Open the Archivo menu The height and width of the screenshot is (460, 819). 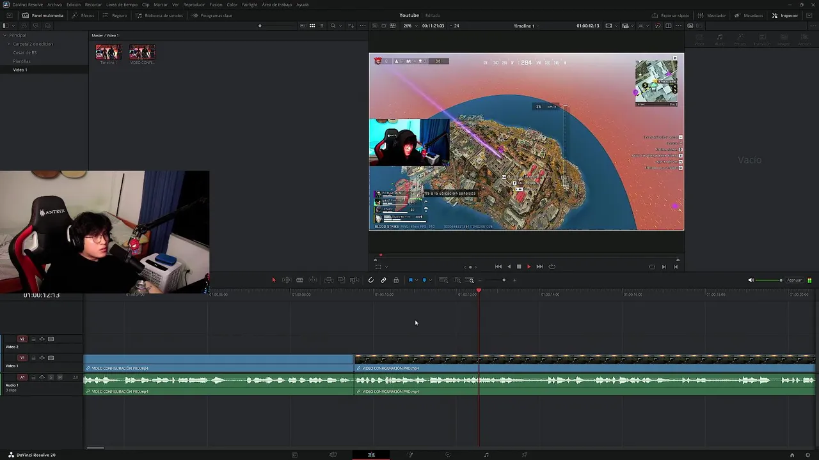pyautogui.click(x=54, y=4)
